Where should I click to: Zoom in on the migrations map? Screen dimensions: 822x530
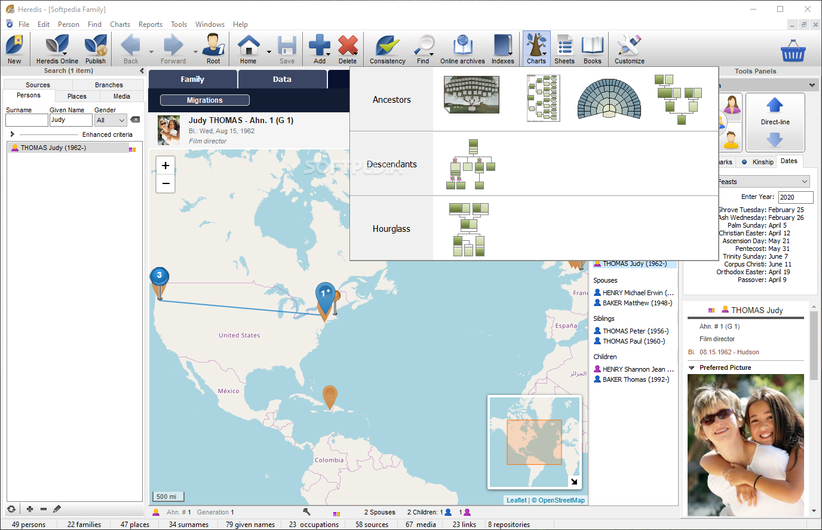tap(165, 166)
